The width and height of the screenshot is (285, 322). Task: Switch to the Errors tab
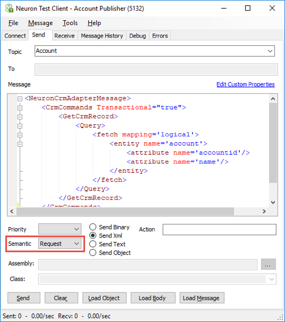160,36
